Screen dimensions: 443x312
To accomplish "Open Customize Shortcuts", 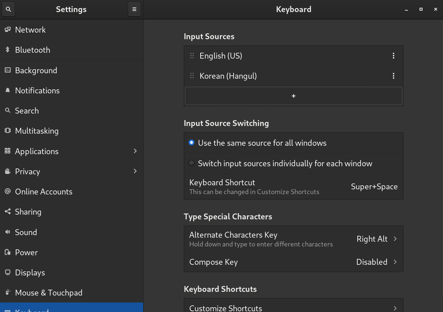I will 293,307.
